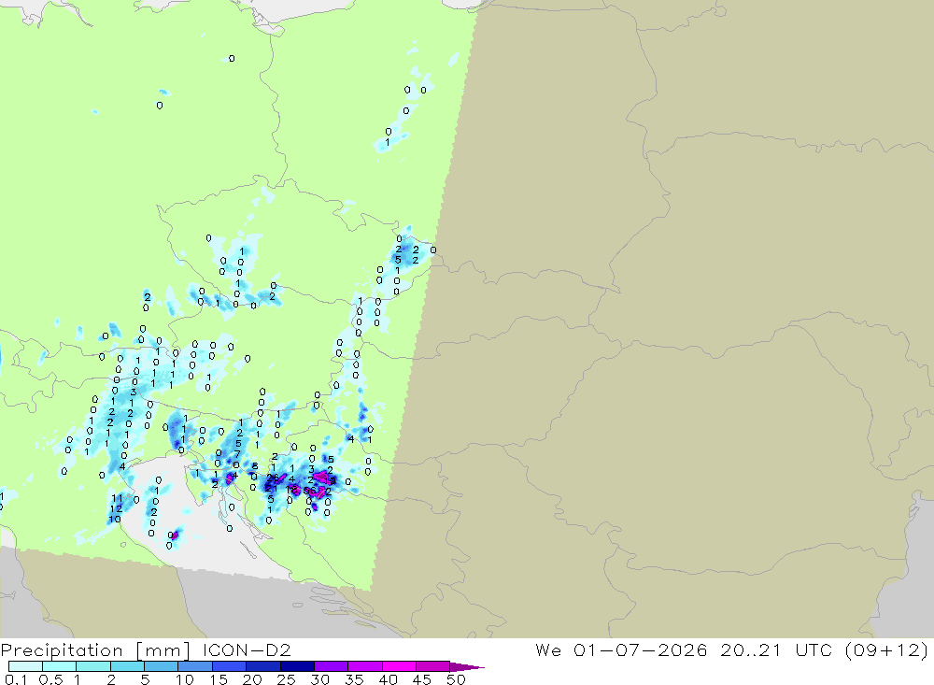
Task: Click the legend label '0.1'
Action: coord(16,679)
